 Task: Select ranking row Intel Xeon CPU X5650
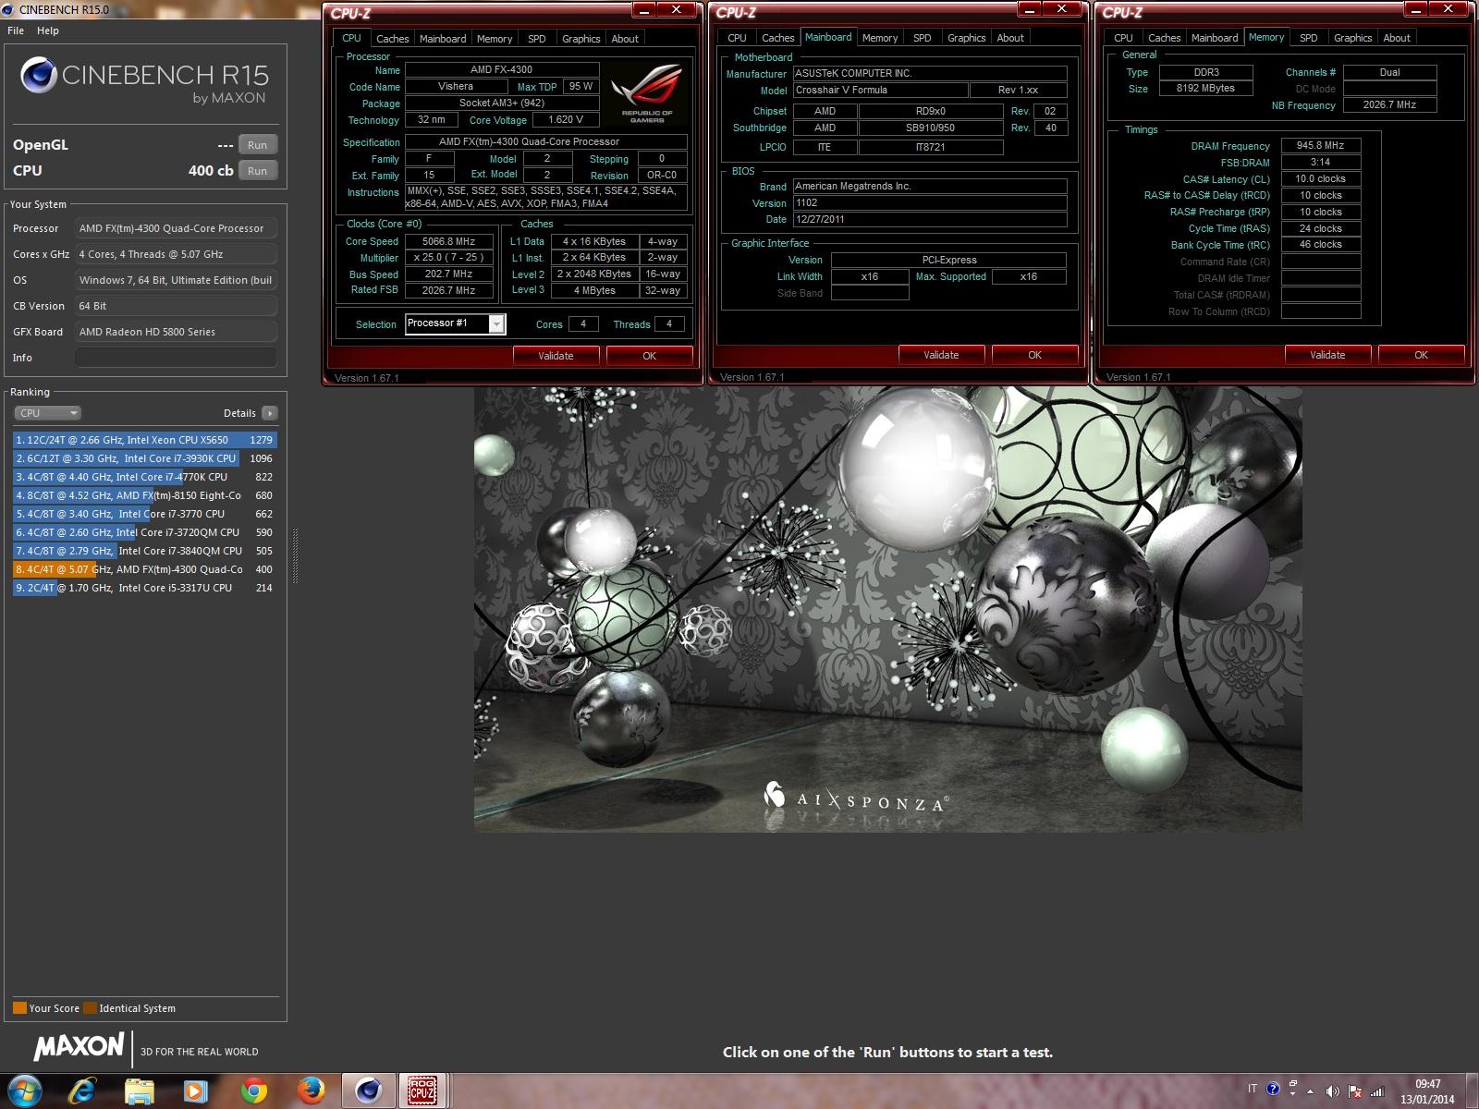[x=145, y=440]
